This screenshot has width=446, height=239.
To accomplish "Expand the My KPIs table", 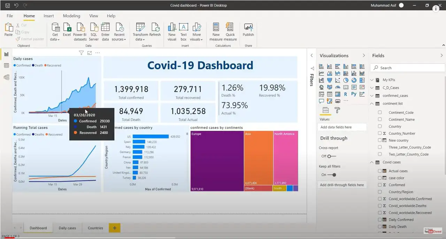I will 372,80.
